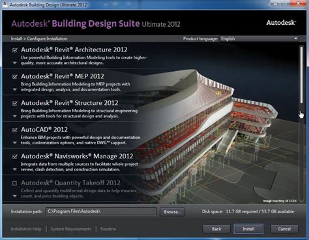This screenshot has width=309, height=240.
Task: Click the Back button
Action: point(216,229)
